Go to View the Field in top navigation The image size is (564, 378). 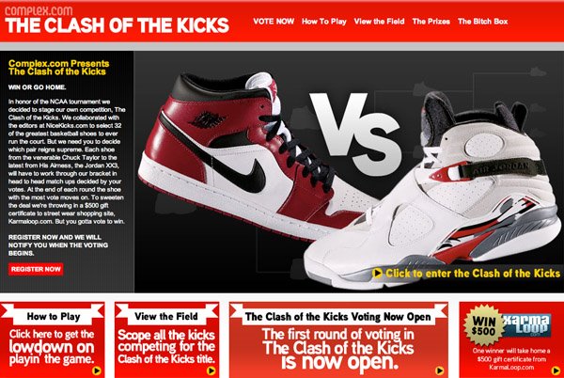point(379,22)
